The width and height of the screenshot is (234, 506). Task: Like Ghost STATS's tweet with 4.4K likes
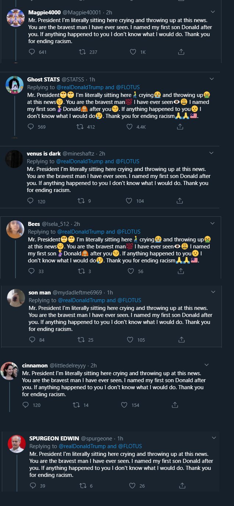tap(130, 127)
